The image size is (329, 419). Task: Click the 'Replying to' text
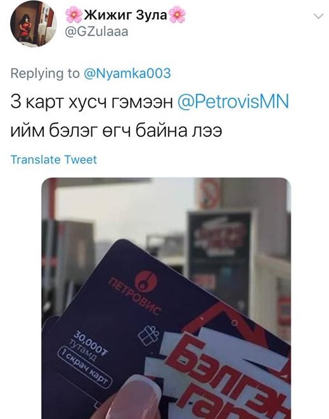(x=45, y=74)
